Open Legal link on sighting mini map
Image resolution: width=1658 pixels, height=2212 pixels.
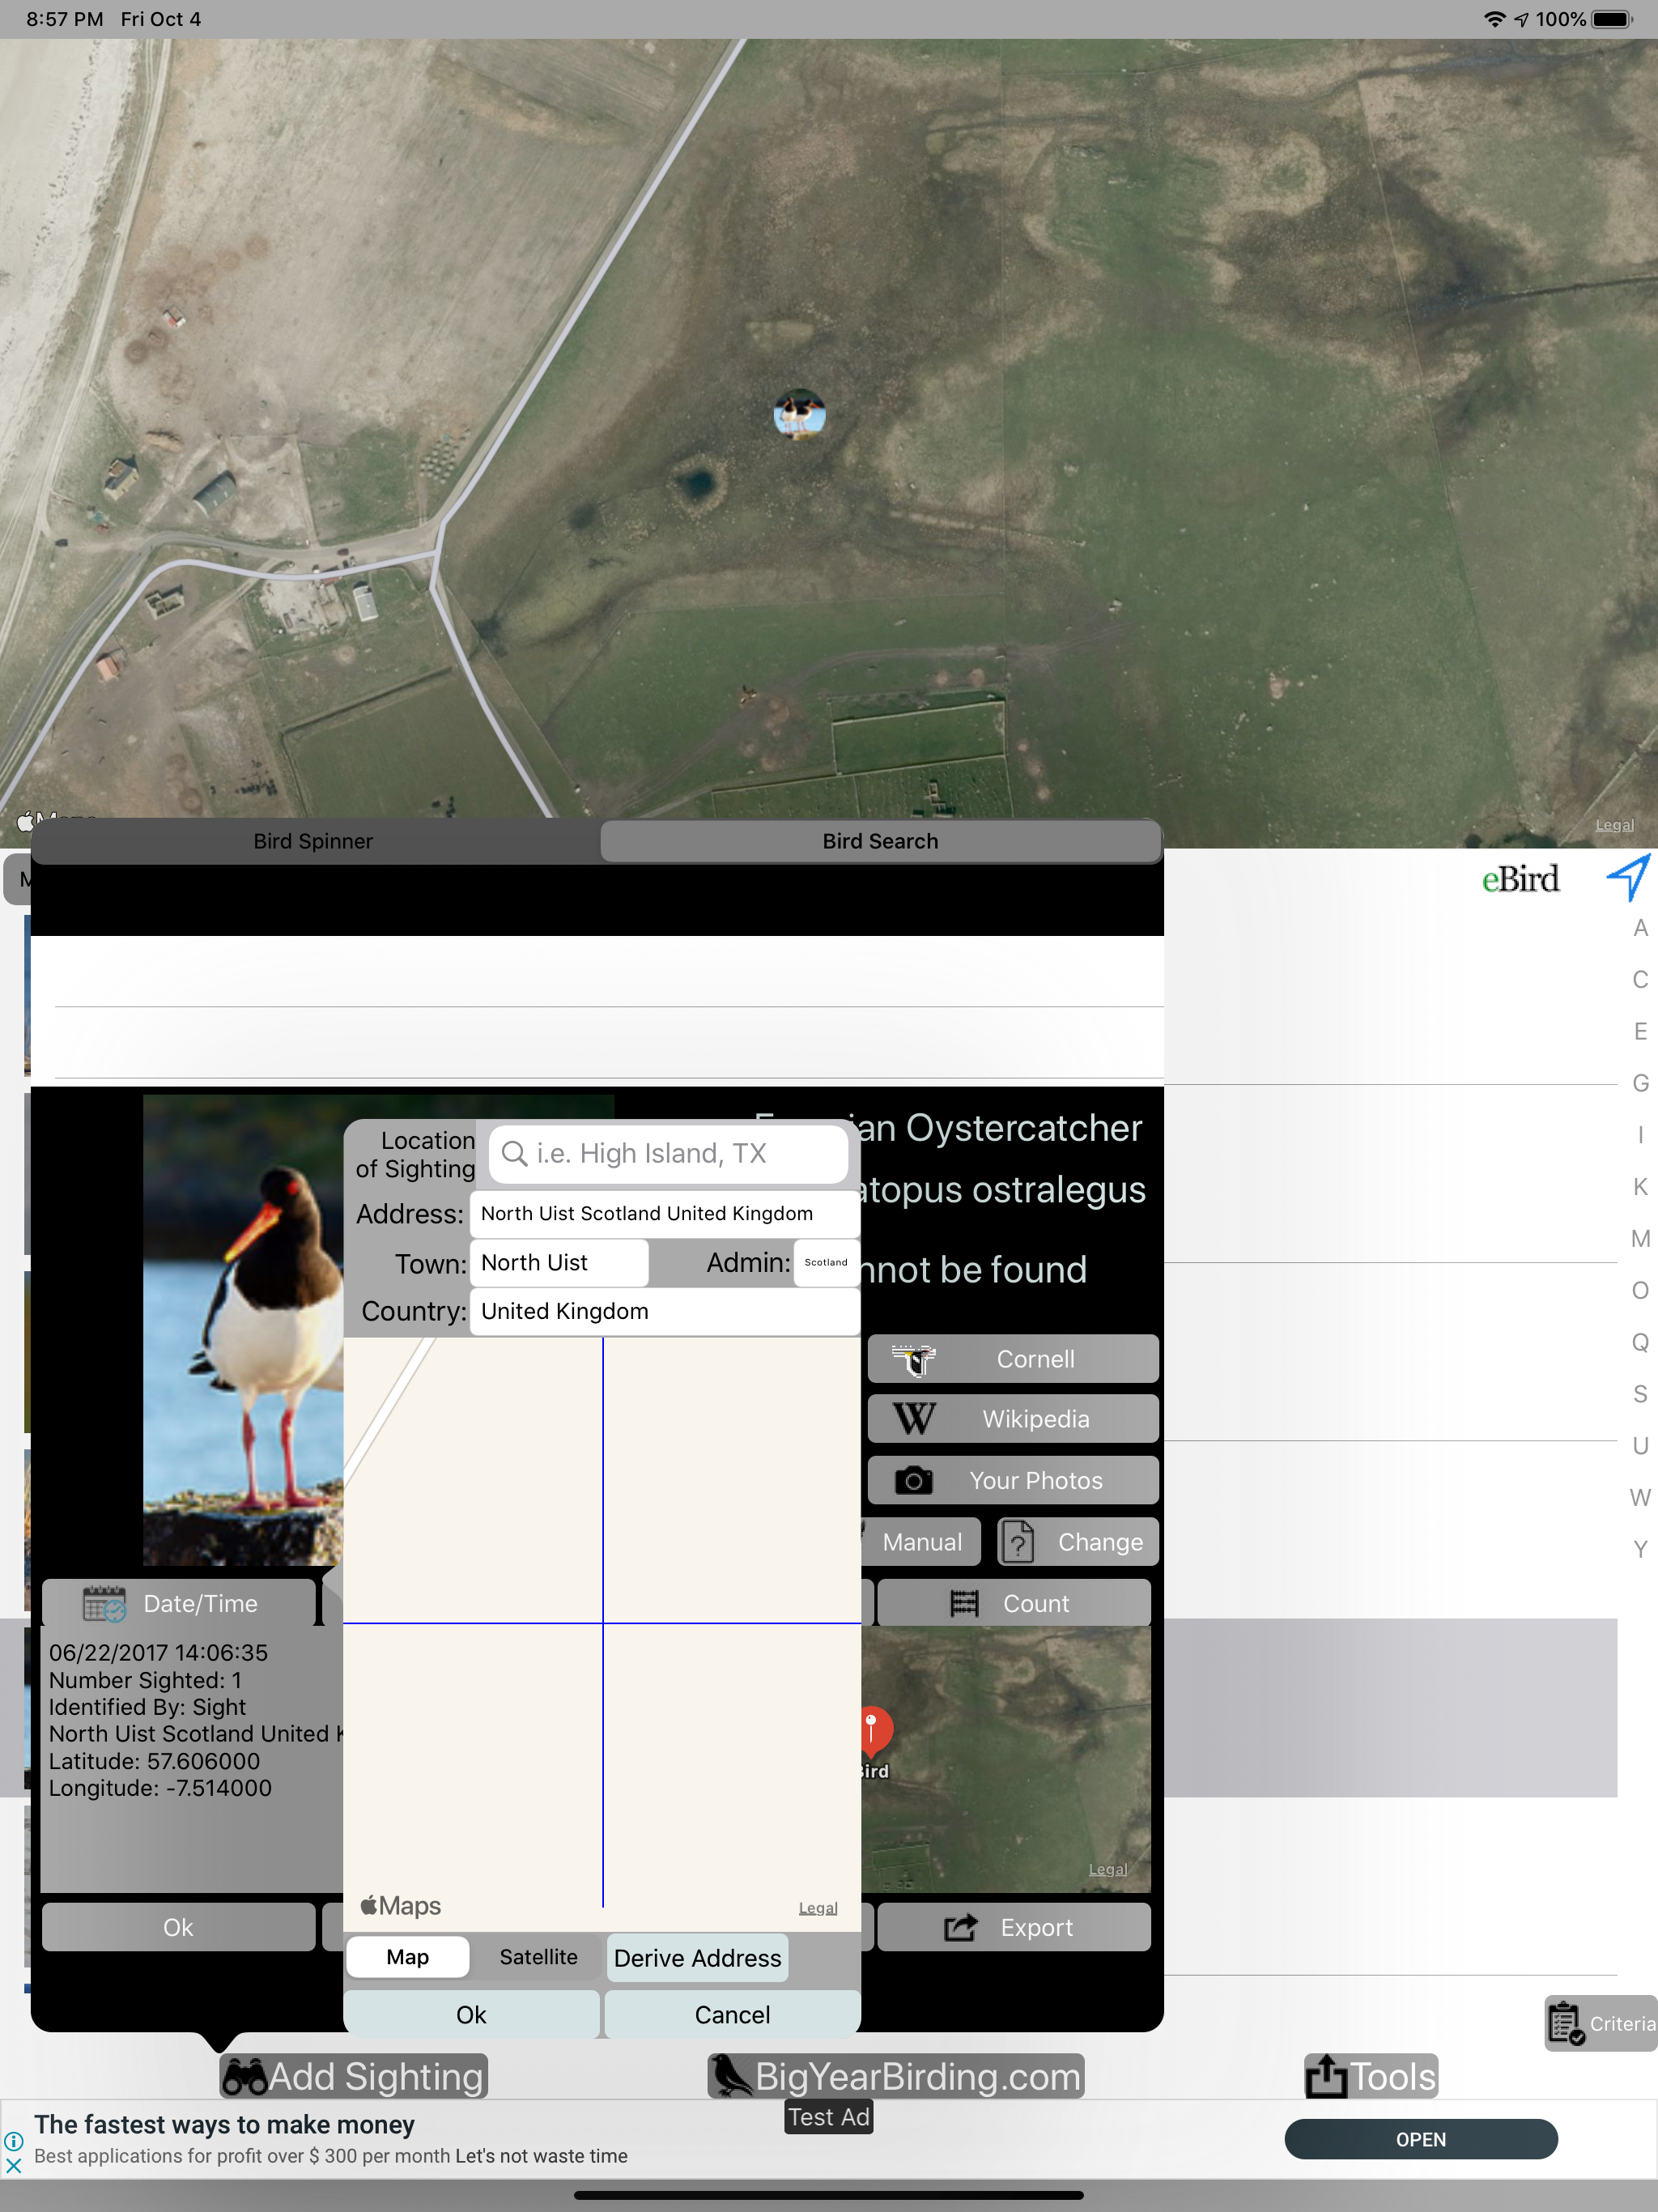[1107, 1870]
